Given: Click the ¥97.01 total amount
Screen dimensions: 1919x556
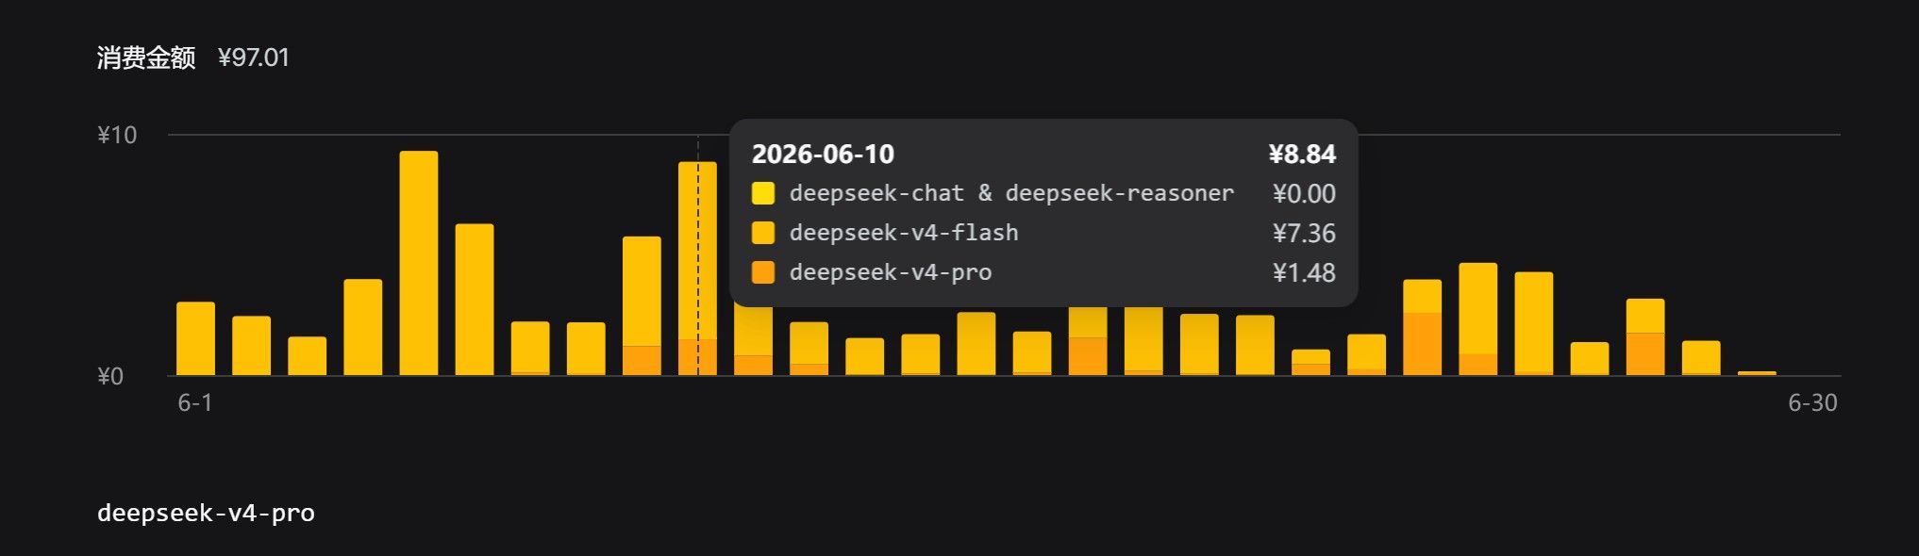Looking at the screenshot, I should click(x=254, y=57).
